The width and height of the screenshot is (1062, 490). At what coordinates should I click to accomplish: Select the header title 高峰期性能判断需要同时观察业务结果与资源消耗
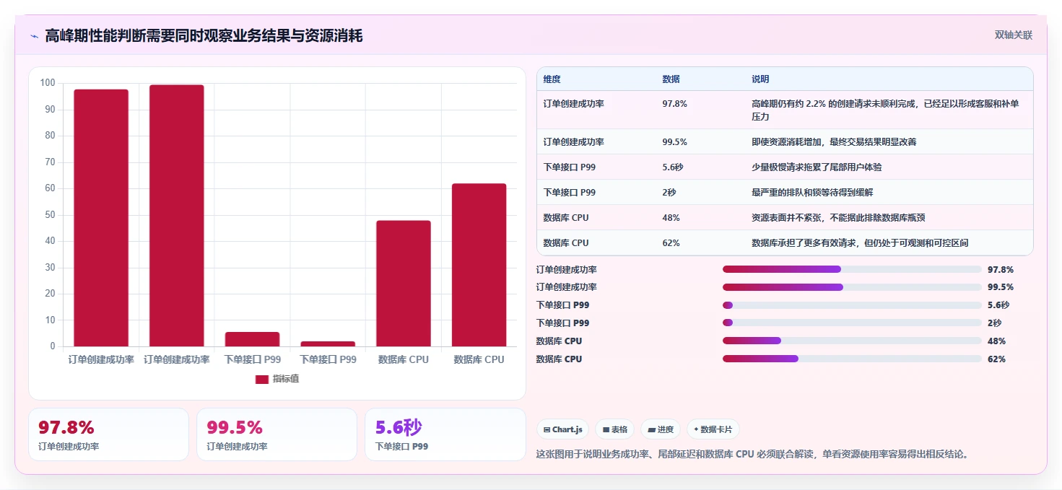coord(204,35)
